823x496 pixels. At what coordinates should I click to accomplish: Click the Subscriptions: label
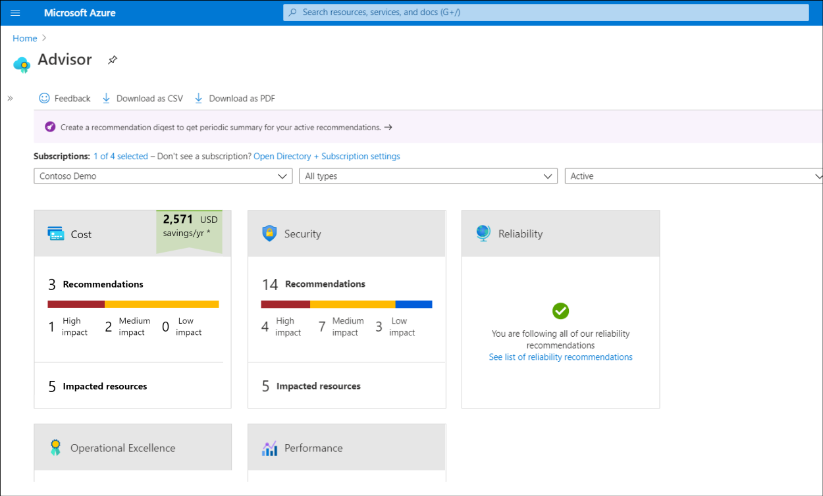click(x=62, y=157)
